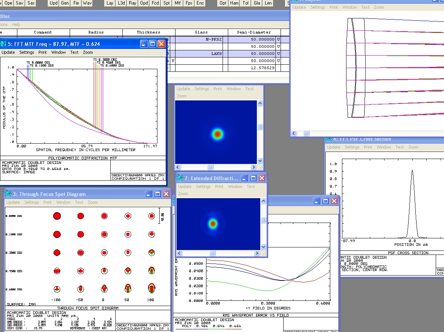Click the Gla glass catalog button
Viewport: 444px width, 332px height.
257,3
